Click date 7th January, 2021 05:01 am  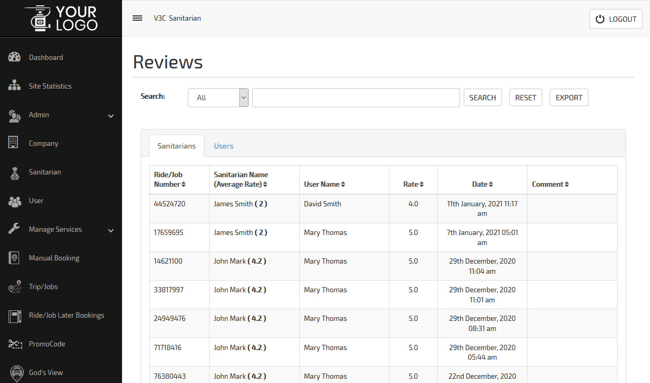pos(482,237)
